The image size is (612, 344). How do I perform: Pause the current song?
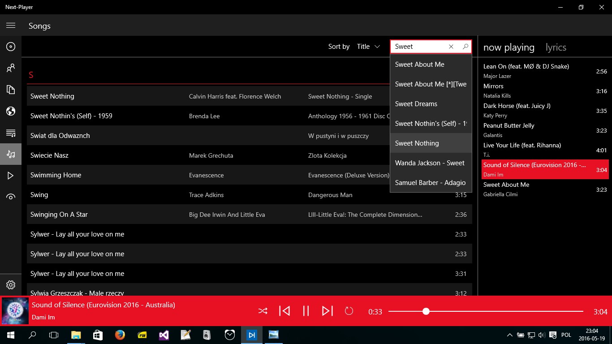point(306,311)
